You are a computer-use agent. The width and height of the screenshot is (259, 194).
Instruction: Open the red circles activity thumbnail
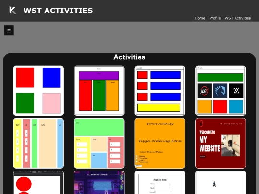click(38, 183)
